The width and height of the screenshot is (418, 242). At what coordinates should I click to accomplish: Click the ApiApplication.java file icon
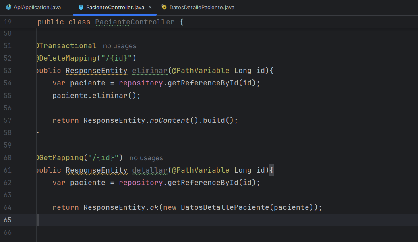pos(8,8)
